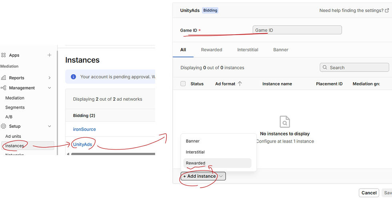Open A/B in the sidebar

(x=9, y=117)
